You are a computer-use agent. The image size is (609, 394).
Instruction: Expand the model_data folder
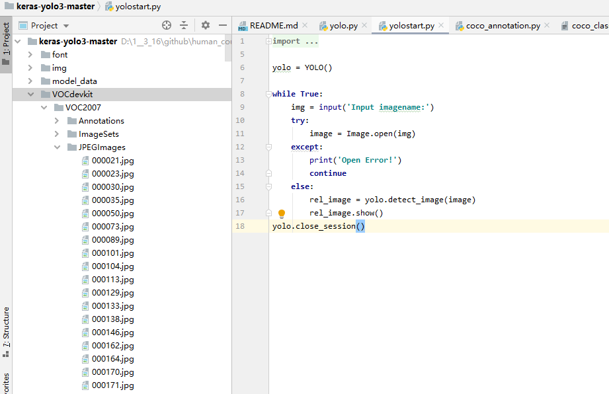pyautogui.click(x=30, y=81)
